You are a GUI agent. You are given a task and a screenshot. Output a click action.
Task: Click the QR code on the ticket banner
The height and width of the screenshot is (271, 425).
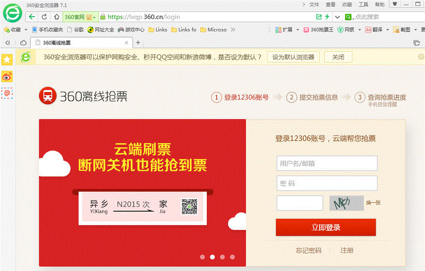[190, 206]
